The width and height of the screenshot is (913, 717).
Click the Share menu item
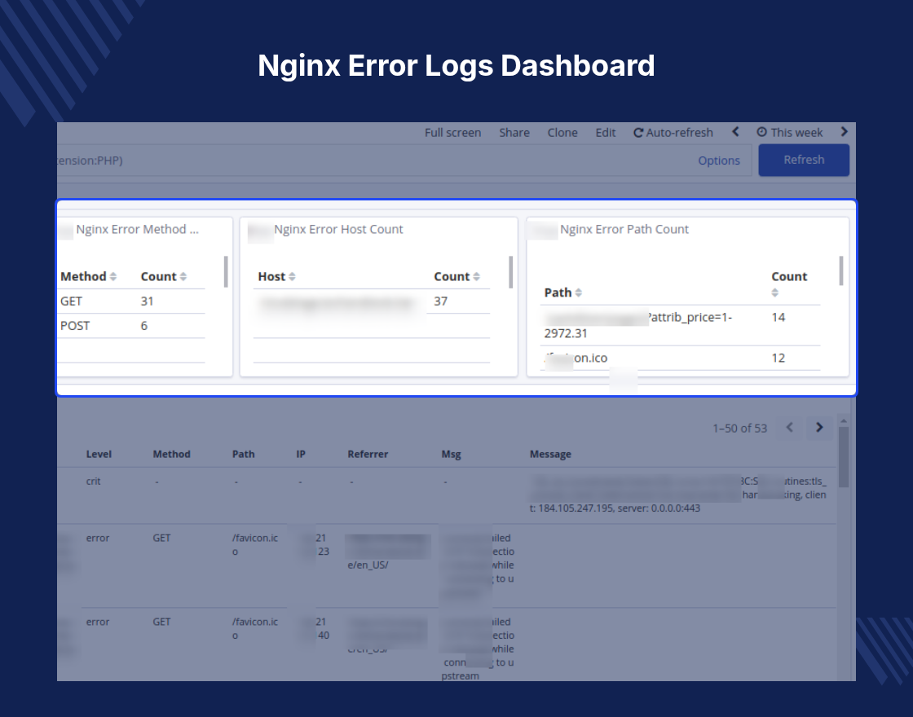(x=514, y=133)
